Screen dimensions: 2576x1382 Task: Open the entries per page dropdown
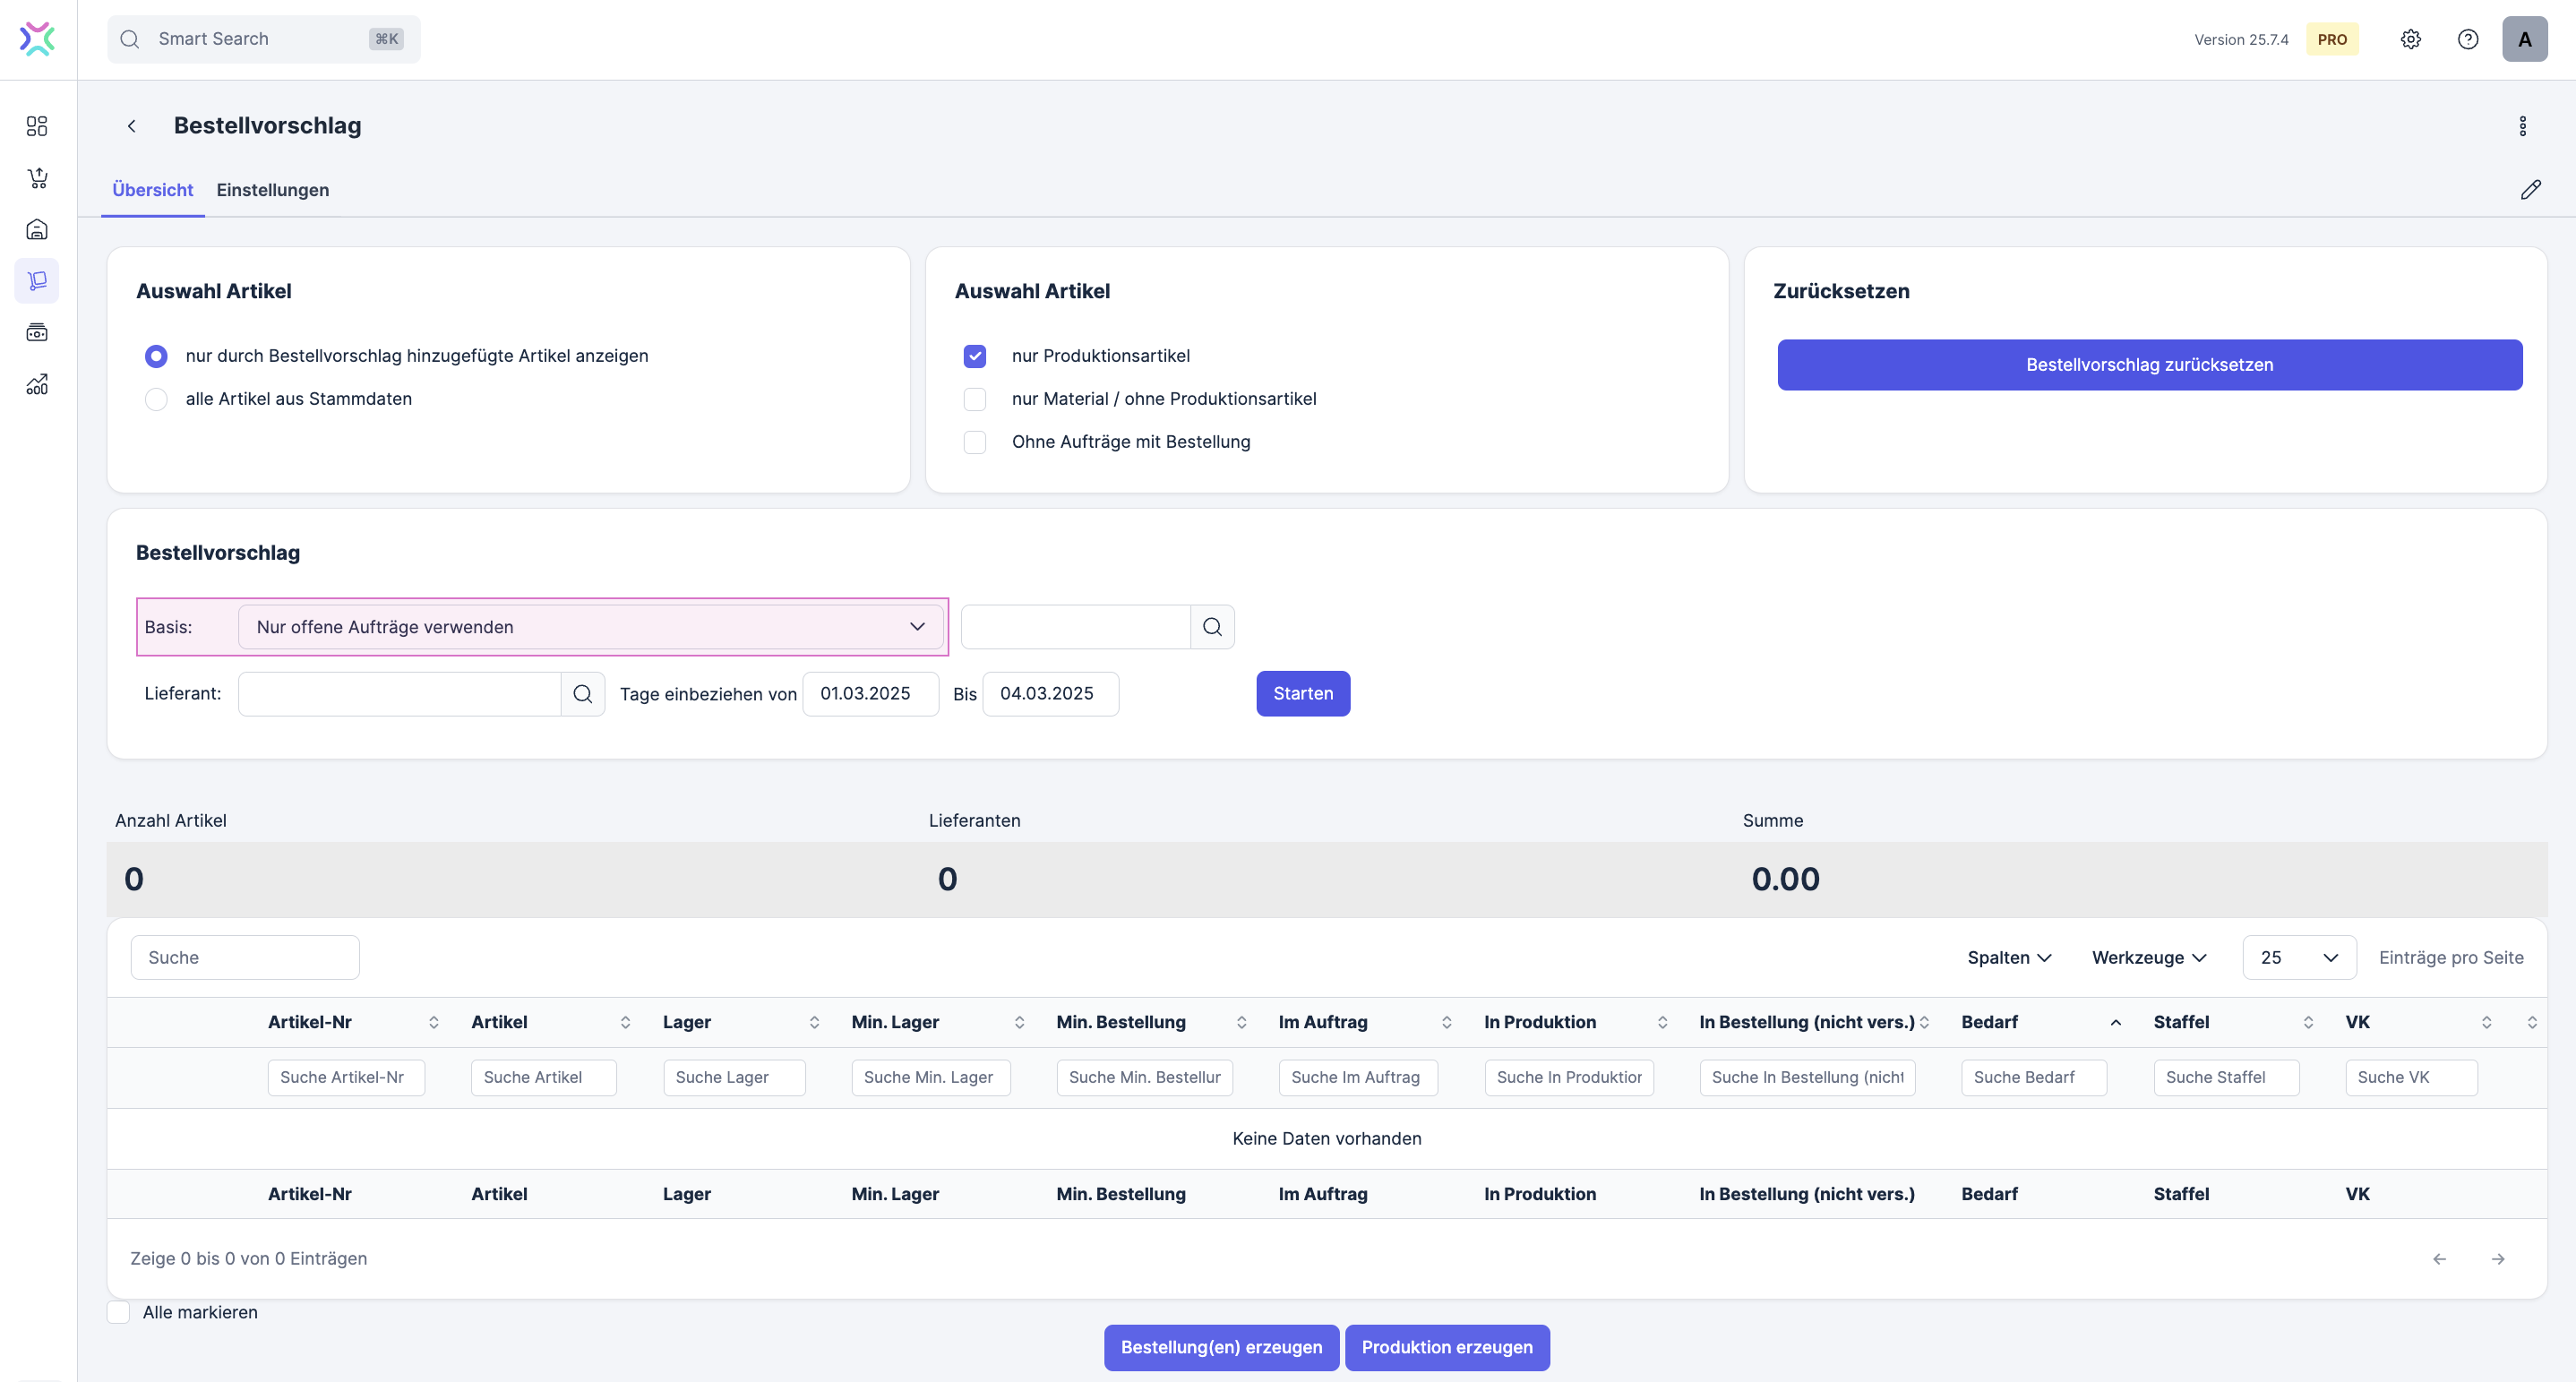point(2298,958)
